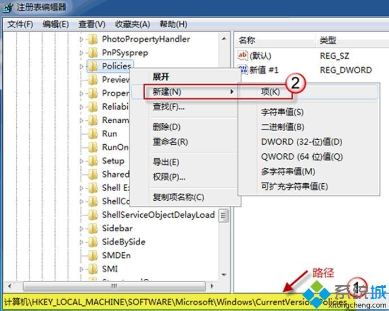
Task: Open the 帮助(H) menu
Action: 173,24
